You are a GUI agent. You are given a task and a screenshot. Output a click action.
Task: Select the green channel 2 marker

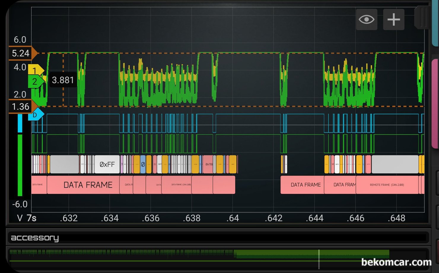[x=35, y=81]
